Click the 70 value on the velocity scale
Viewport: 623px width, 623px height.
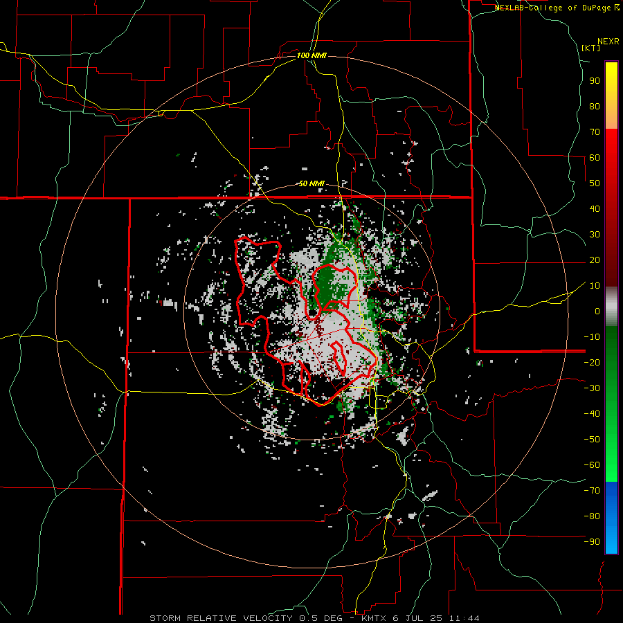[595, 132]
